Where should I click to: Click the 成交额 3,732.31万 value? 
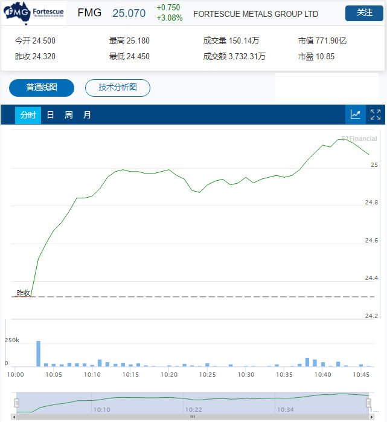tap(234, 56)
